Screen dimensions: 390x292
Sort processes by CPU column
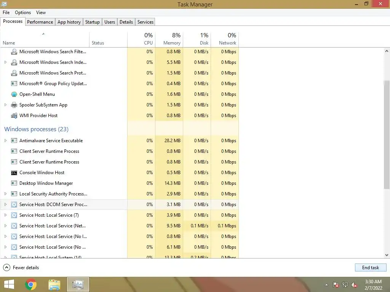tap(141, 40)
